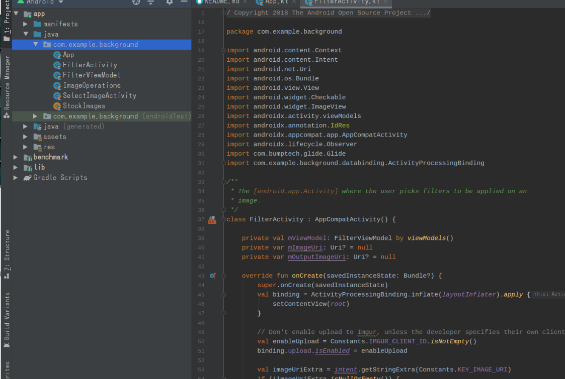Open the Build Variants tool window
565x379 pixels.
coord(7,316)
